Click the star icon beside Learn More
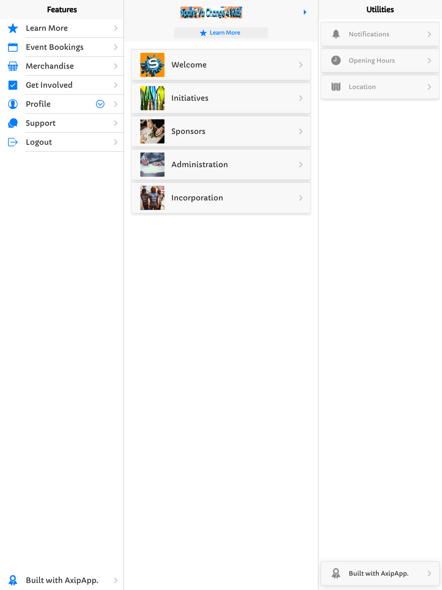This screenshot has height=590, width=442. (13, 28)
